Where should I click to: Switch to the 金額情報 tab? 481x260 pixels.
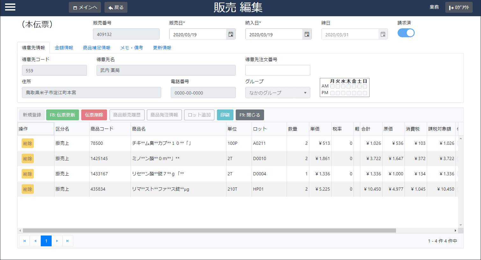coord(64,48)
